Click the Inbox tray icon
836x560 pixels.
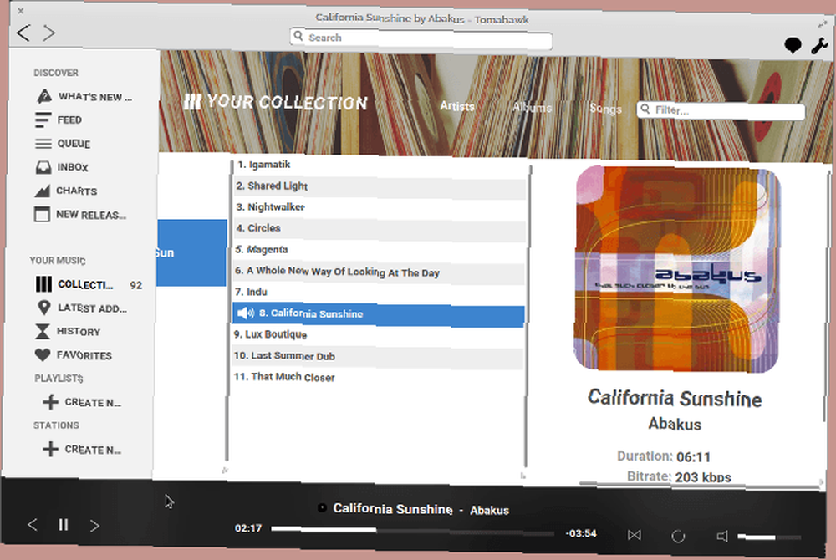(x=43, y=167)
